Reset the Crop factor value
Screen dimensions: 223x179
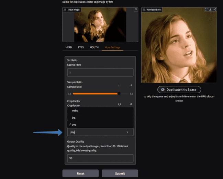[131, 104]
